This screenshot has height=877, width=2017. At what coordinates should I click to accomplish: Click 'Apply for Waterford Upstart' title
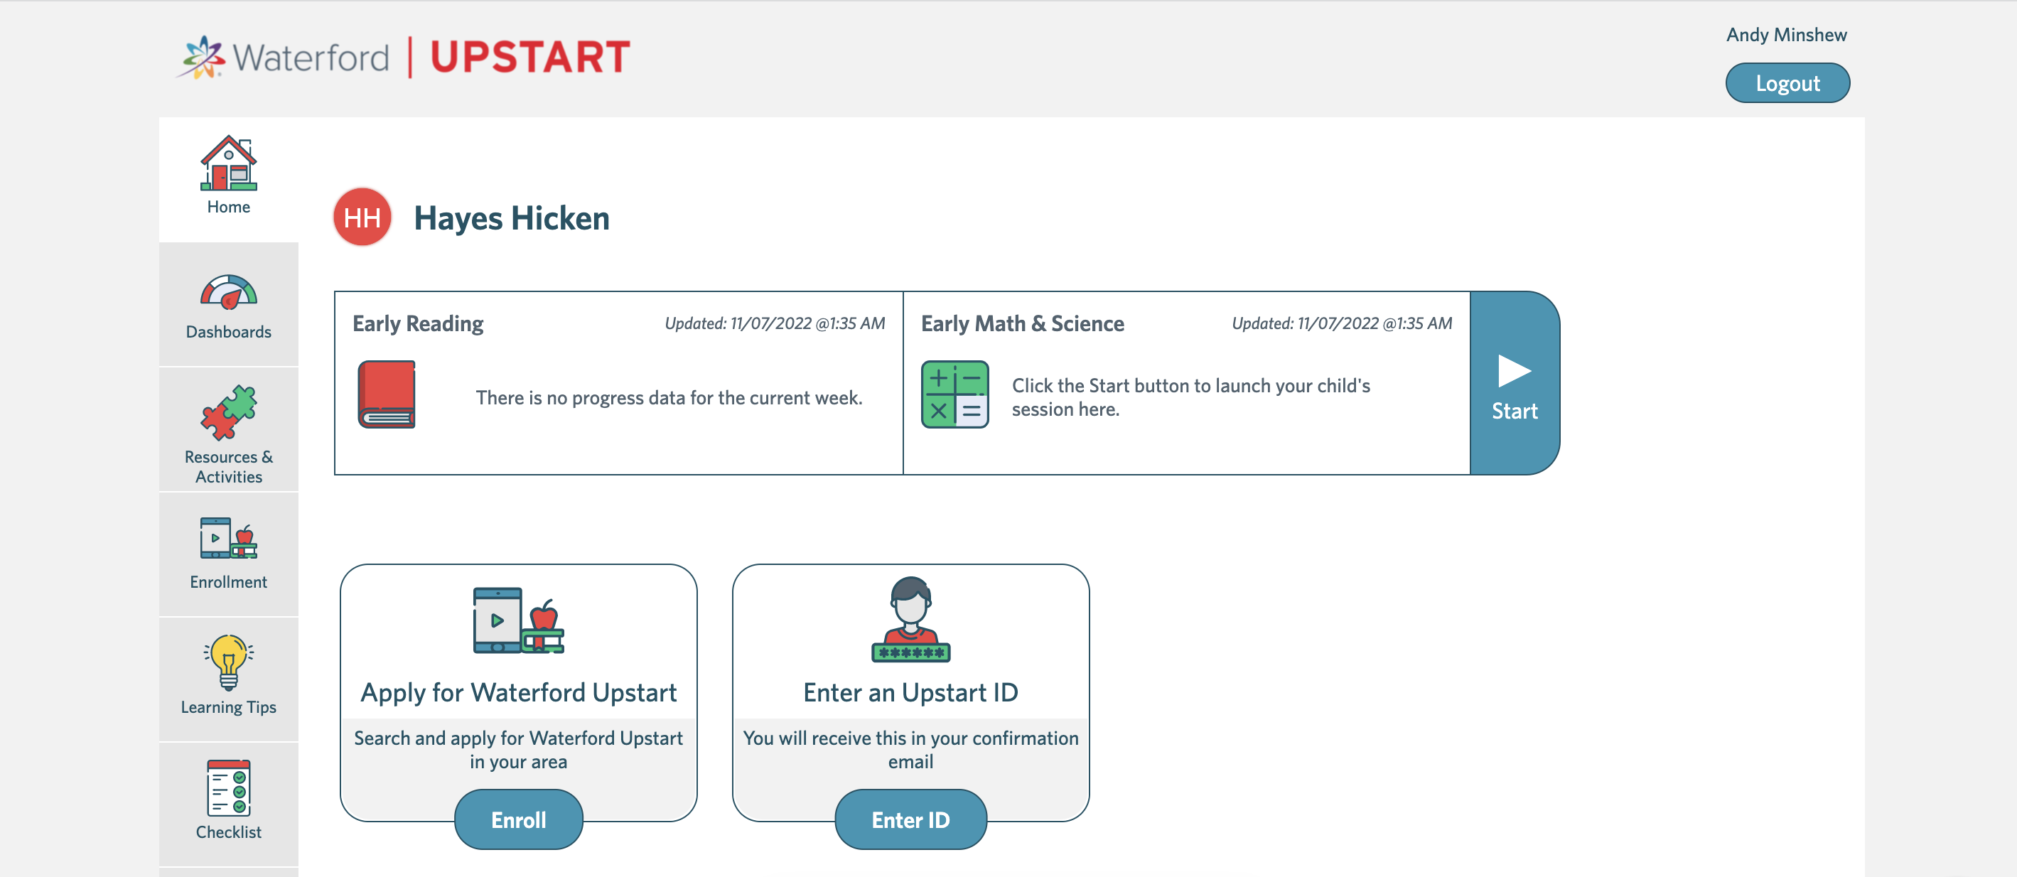pos(518,692)
